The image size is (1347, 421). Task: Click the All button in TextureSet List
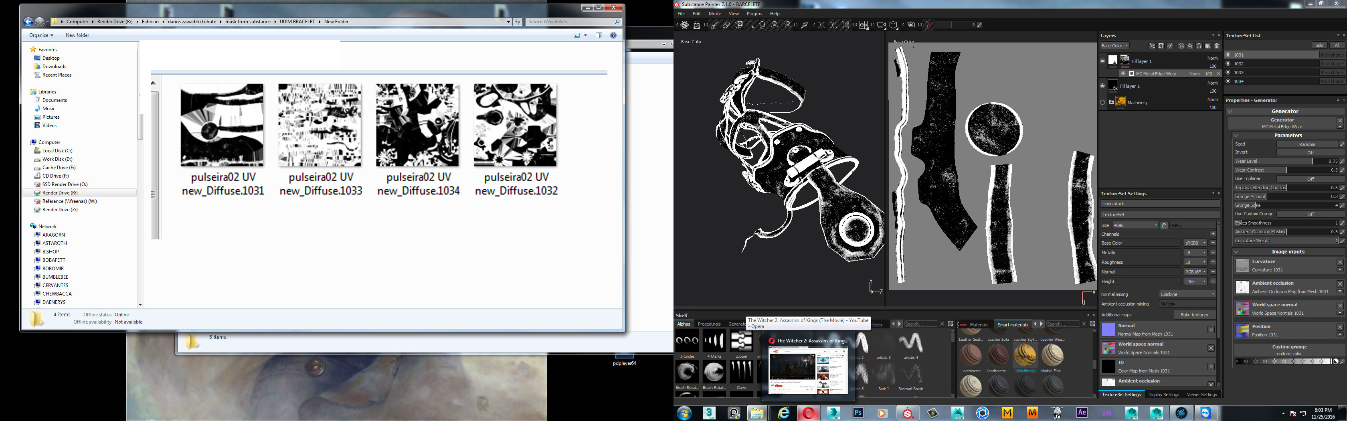point(1337,45)
